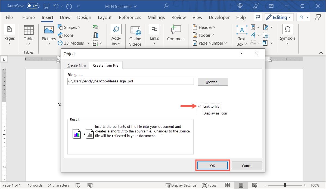Enable the Link to file checkbox
The height and width of the screenshot is (189, 326).
(200, 106)
